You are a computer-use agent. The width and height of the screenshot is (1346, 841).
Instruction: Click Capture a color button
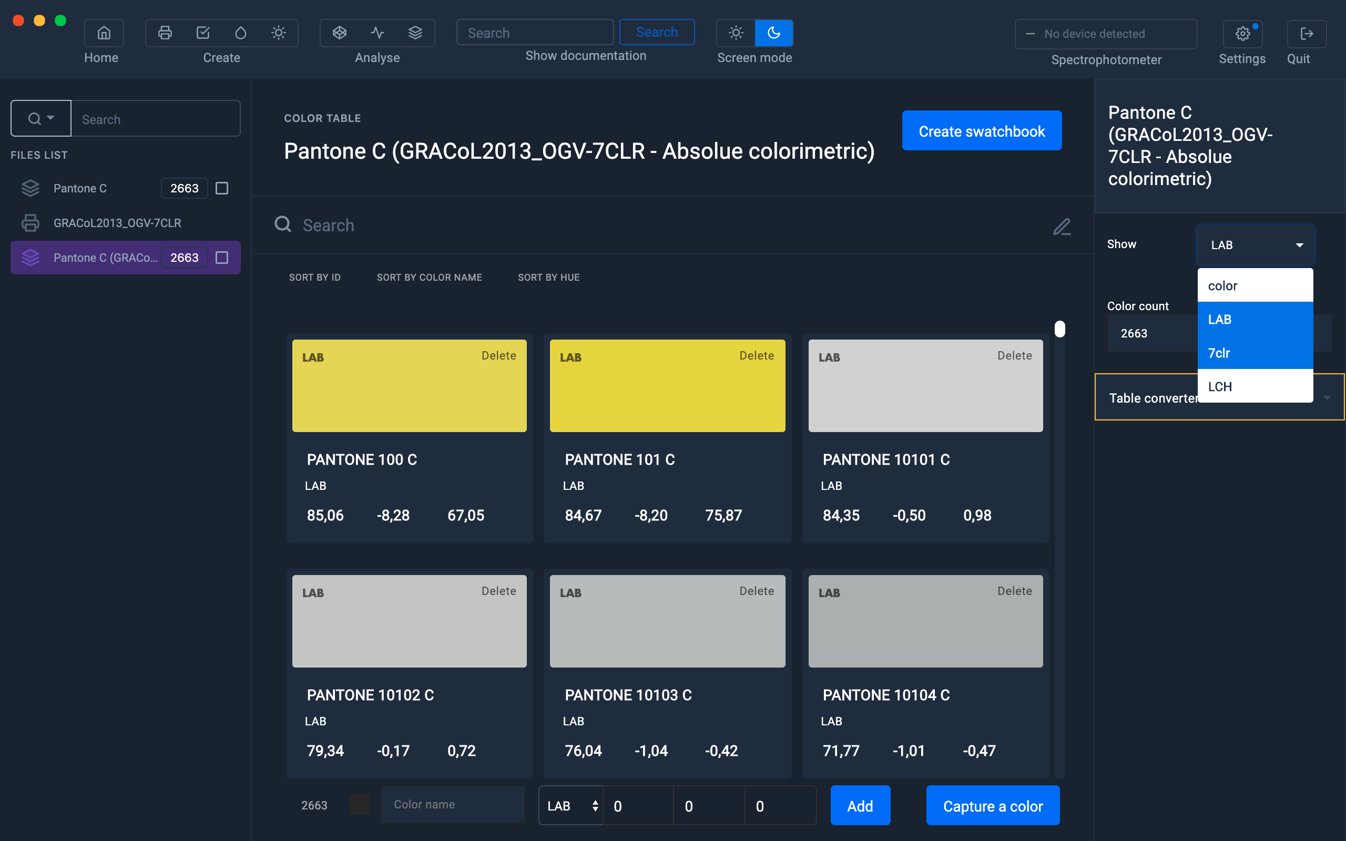[993, 805]
